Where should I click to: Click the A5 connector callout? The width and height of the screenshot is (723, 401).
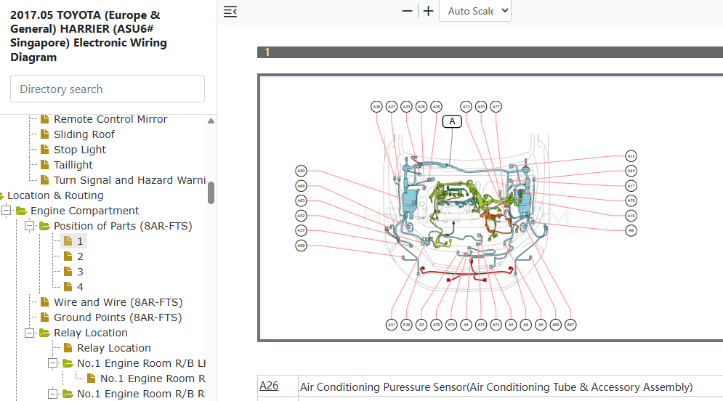(x=511, y=325)
